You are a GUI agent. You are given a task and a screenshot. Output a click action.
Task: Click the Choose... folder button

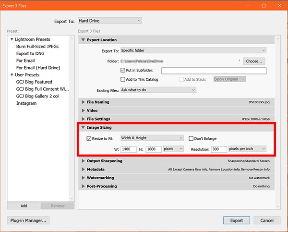(x=254, y=61)
